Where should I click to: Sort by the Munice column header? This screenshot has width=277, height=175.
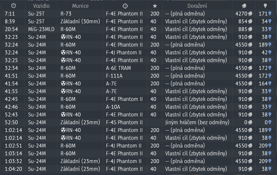[x=80, y=6]
